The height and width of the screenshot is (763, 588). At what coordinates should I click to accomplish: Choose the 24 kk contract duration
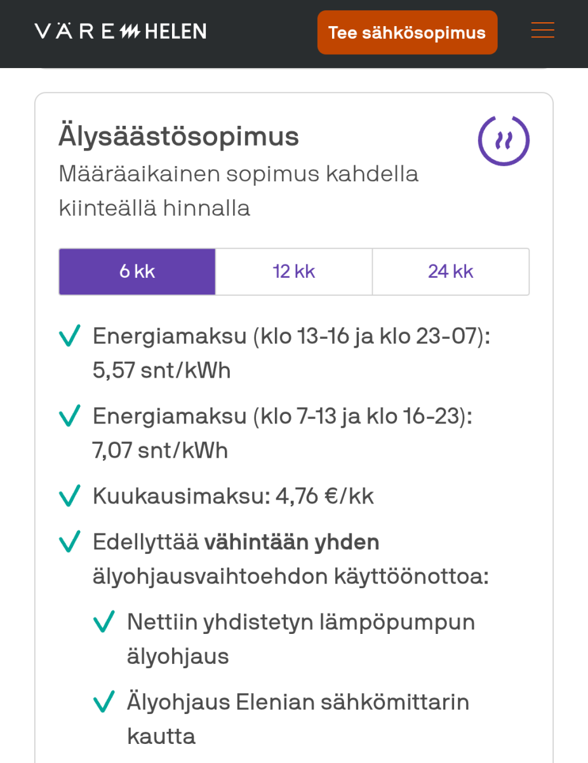pyautogui.click(x=451, y=272)
